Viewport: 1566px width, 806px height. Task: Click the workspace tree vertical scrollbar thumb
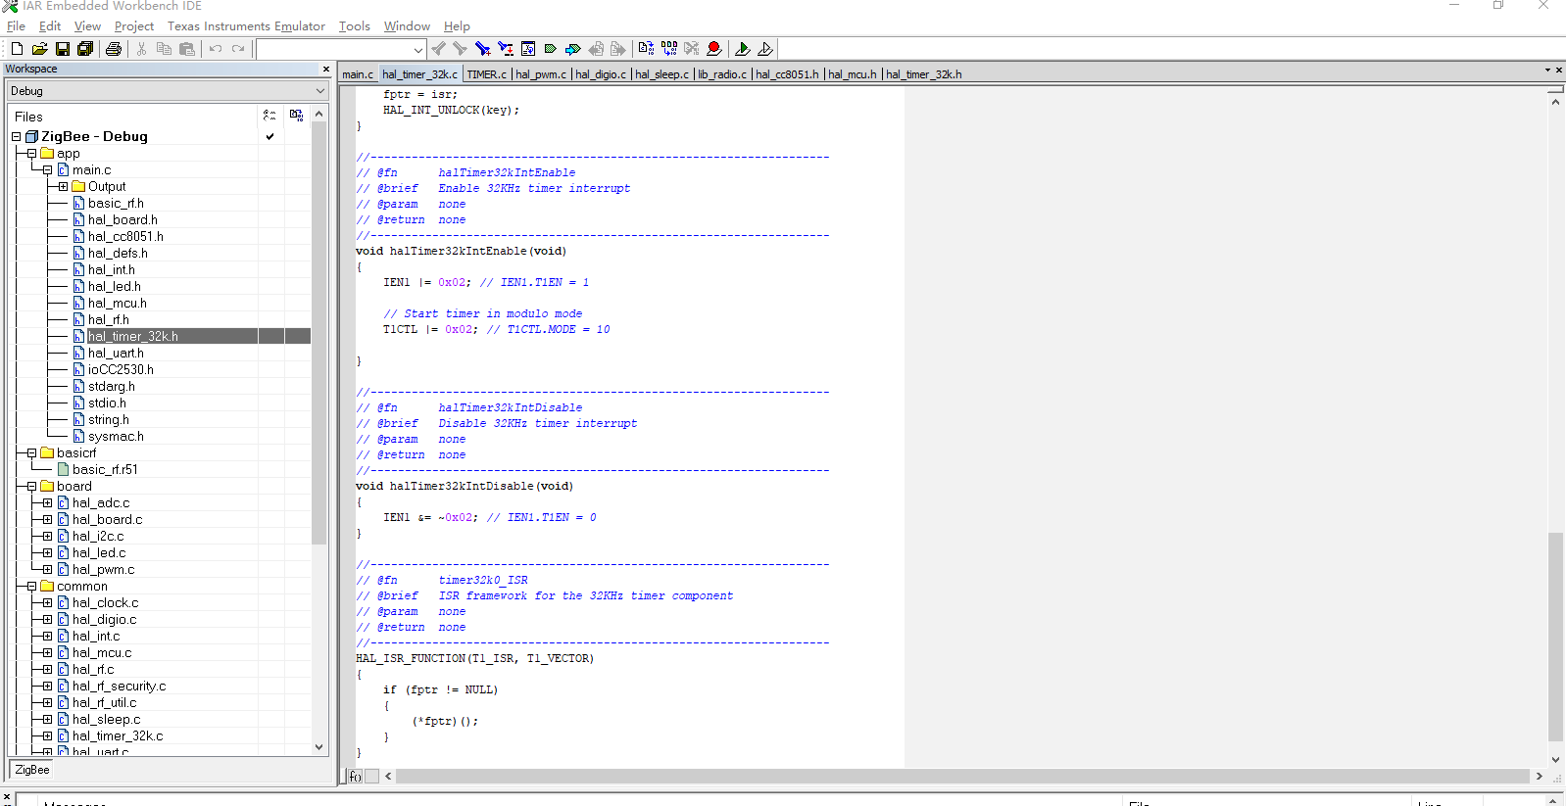coord(318,333)
